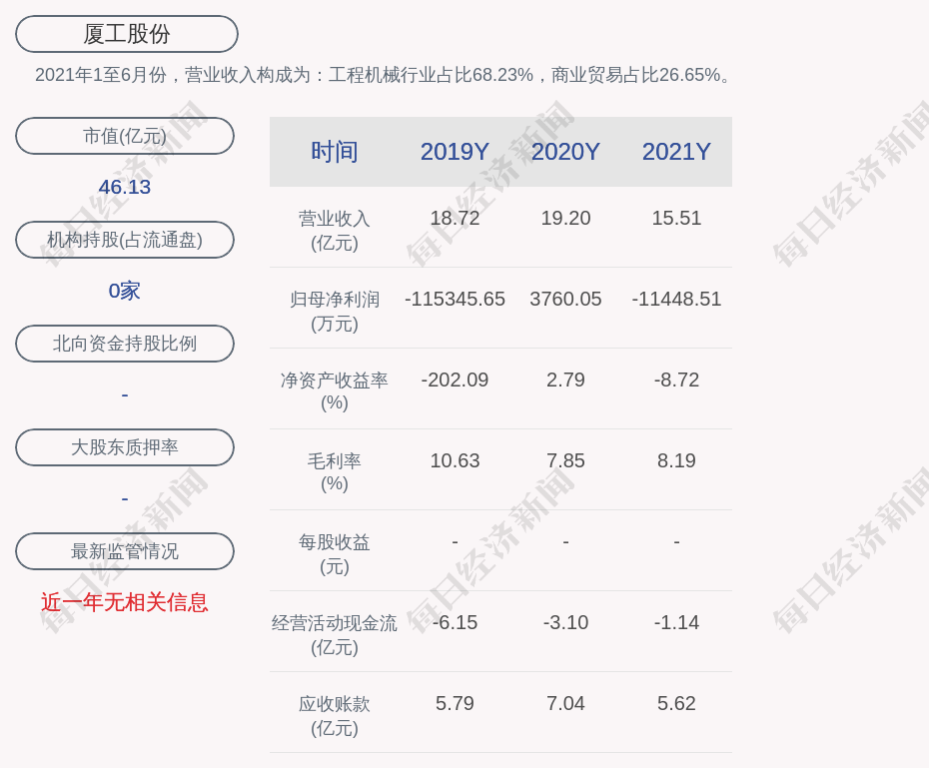
Task: Click the 归母净利润(万元) row label
Action: (x=335, y=312)
